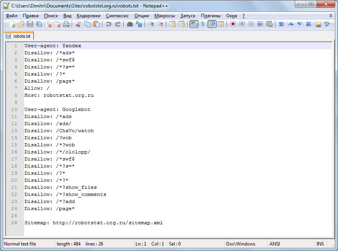
Task: Click the Host: robotstxt.org.ru line
Action: click(x=59, y=95)
